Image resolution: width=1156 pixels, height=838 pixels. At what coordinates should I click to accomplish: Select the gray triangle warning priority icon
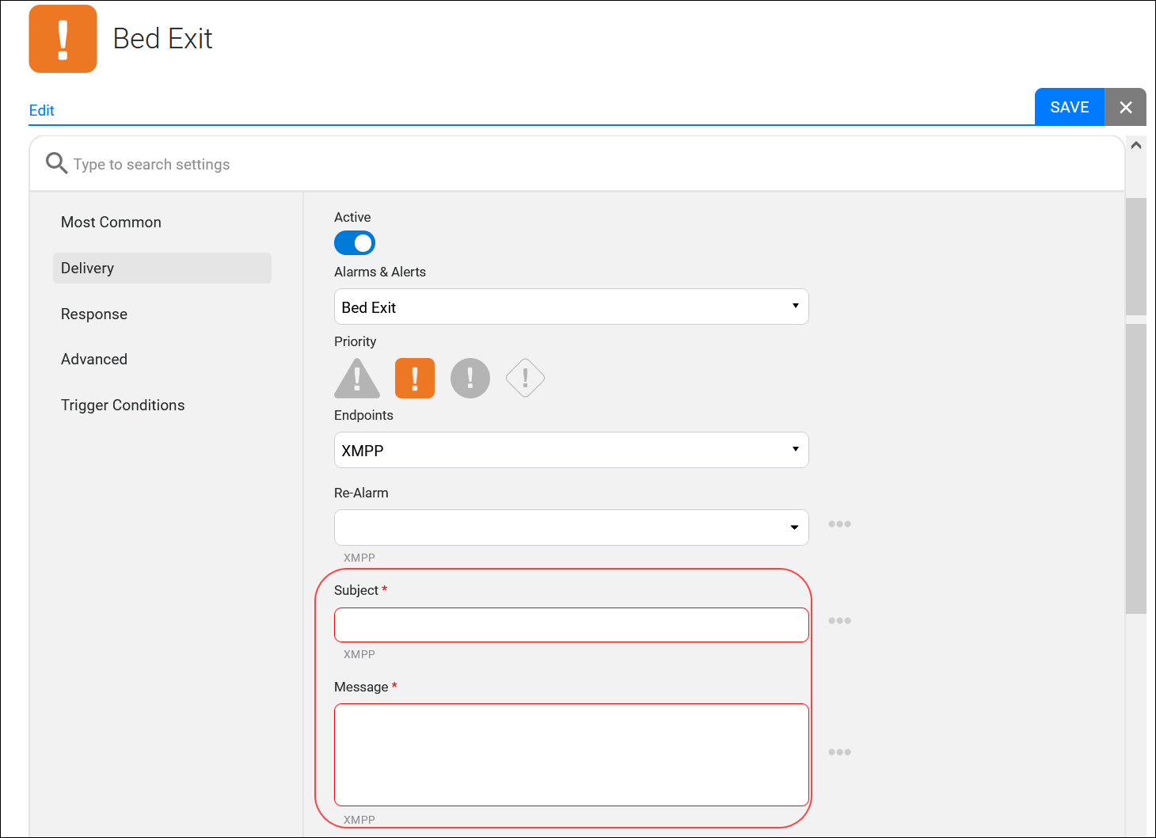[357, 379]
